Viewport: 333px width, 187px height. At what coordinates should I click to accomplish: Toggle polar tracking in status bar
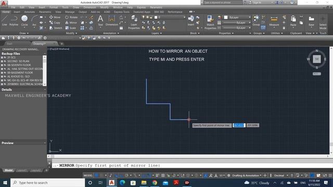click(x=126, y=176)
